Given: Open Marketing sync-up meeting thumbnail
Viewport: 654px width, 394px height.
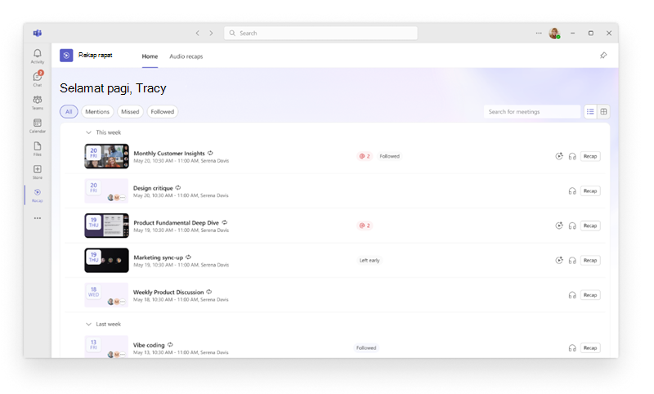Looking at the screenshot, I should pos(106,260).
